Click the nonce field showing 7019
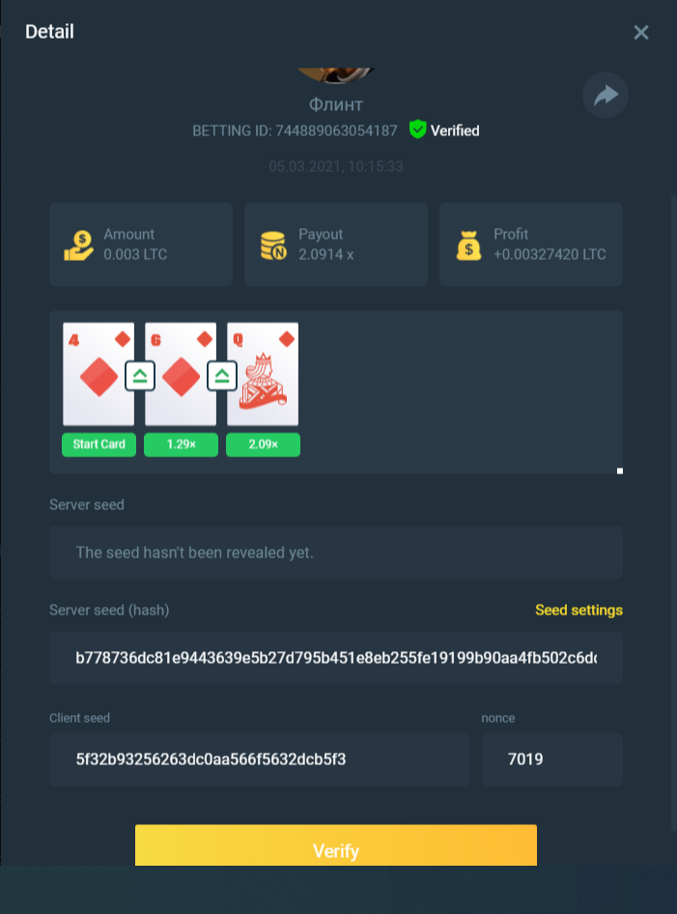 (x=552, y=759)
